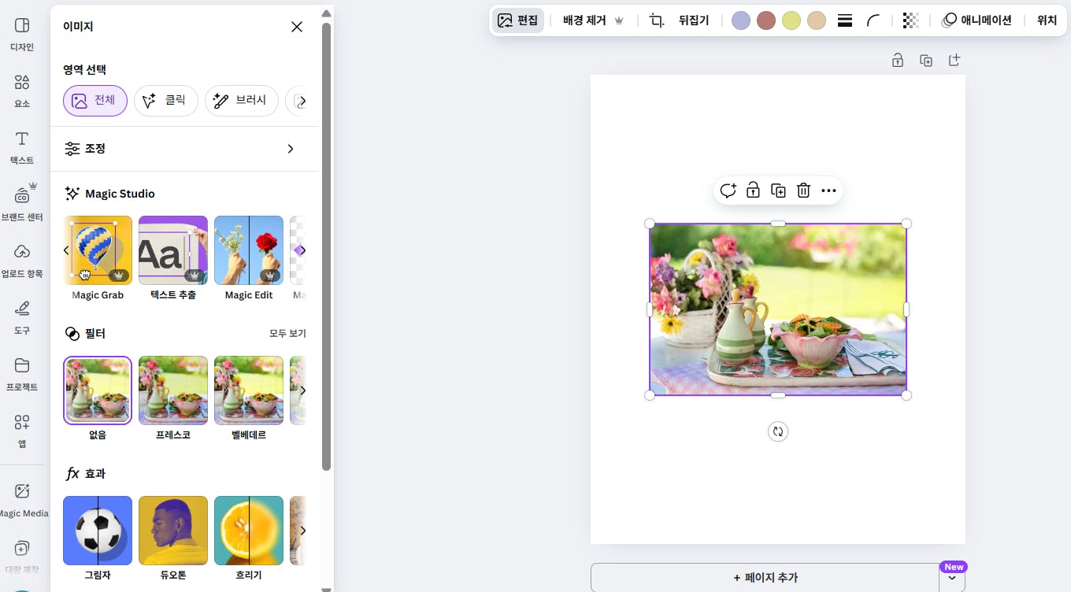Pick the dusty rose color swatch

pyautogui.click(x=766, y=20)
